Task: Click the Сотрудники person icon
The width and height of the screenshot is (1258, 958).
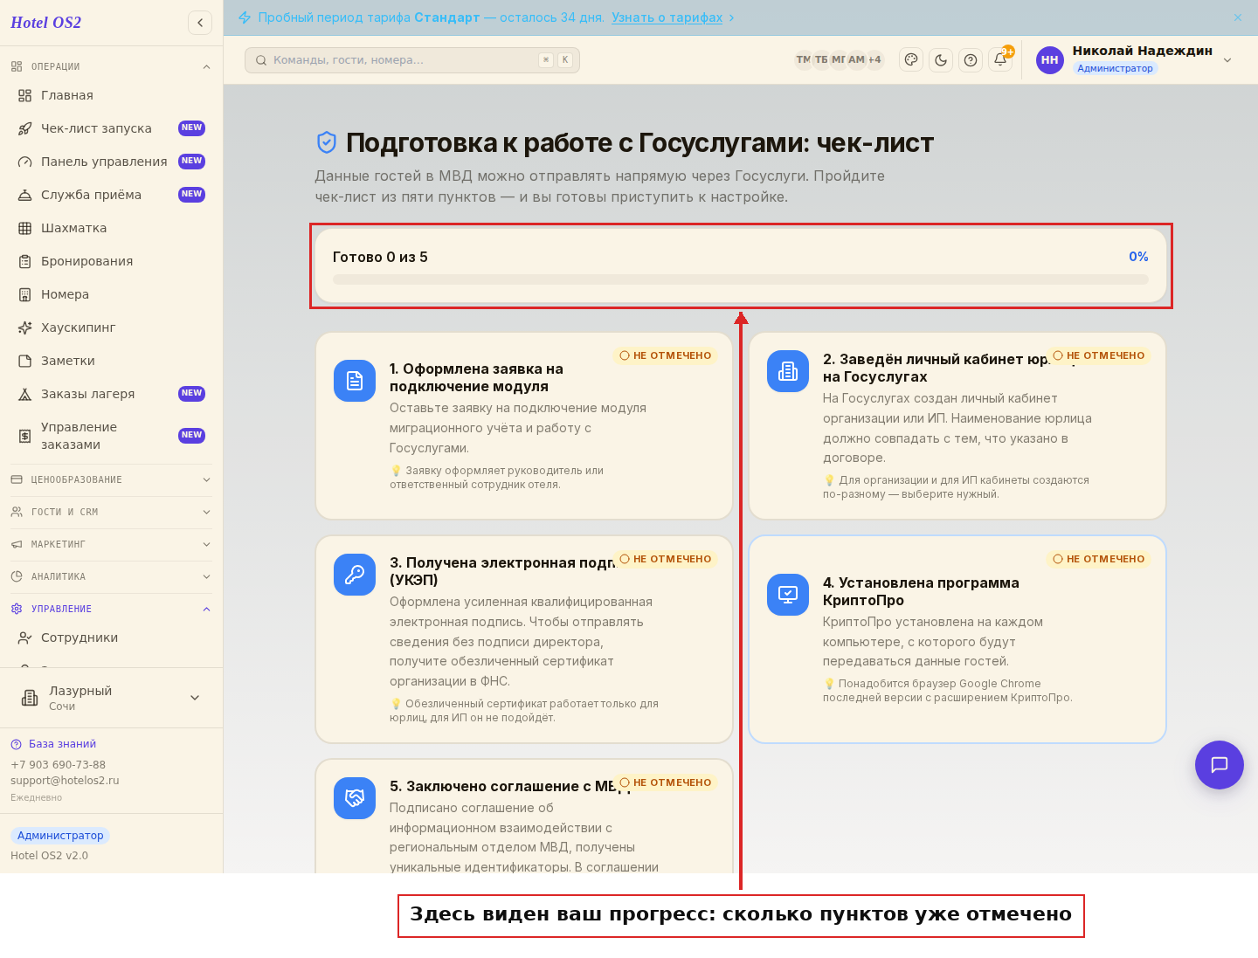Action: [25, 638]
